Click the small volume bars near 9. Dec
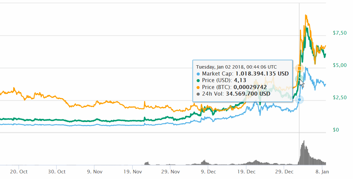Screen dimensions: 353x179 point(204,163)
